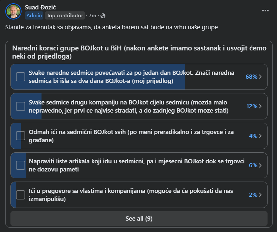The image size is (277, 232).
Task: Open the three-dot post options menu
Action: click(265, 11)
